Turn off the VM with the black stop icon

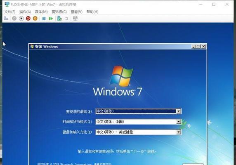click(x=21, y=19)
